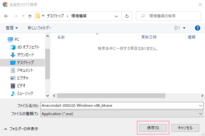Select デスクトップ in the address breadcrumb
The height and width of the screenshot is (136, 205).
55,16
